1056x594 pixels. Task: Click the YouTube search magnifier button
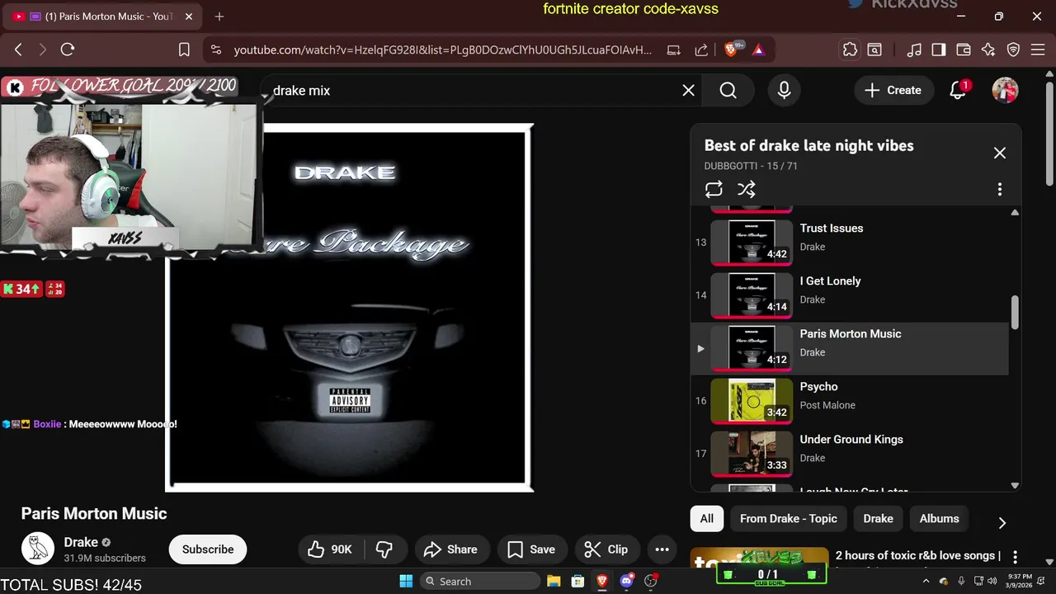(x=728, y=91)
